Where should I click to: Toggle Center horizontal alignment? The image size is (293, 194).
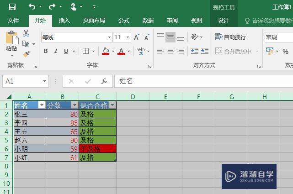(x=170, y=51)
